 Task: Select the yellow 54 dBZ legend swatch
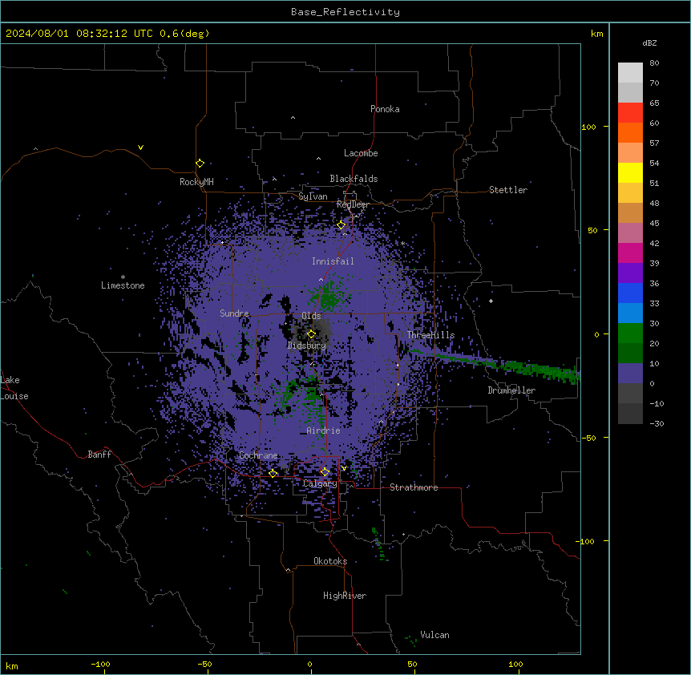630,172
